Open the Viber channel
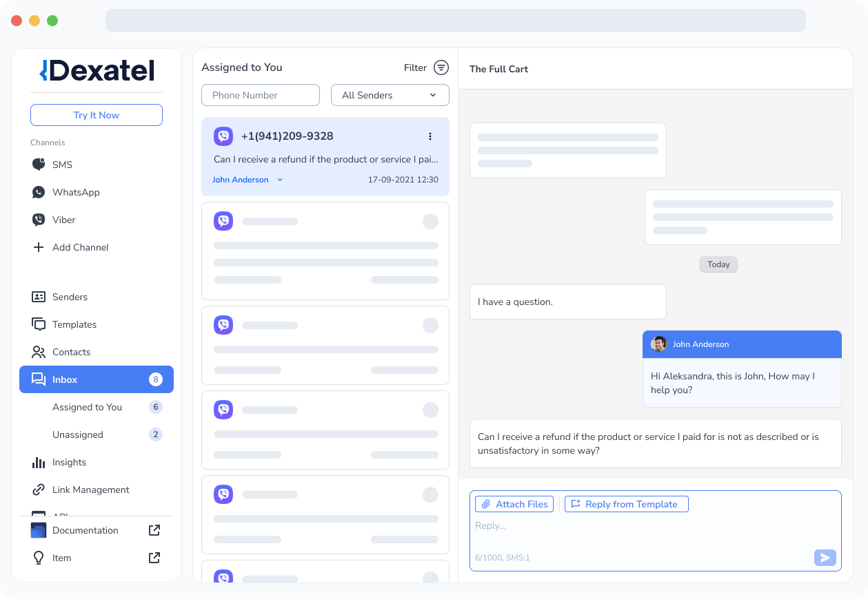The image size is (868, 599). [x=63, y=220]
